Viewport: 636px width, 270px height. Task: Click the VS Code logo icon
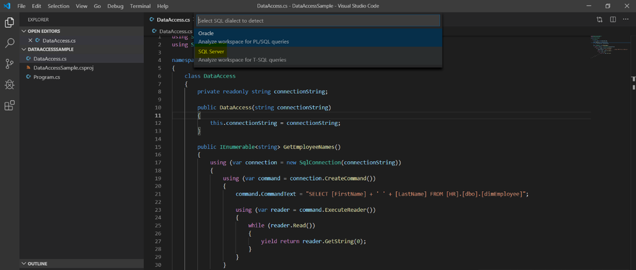click(6, 6)
